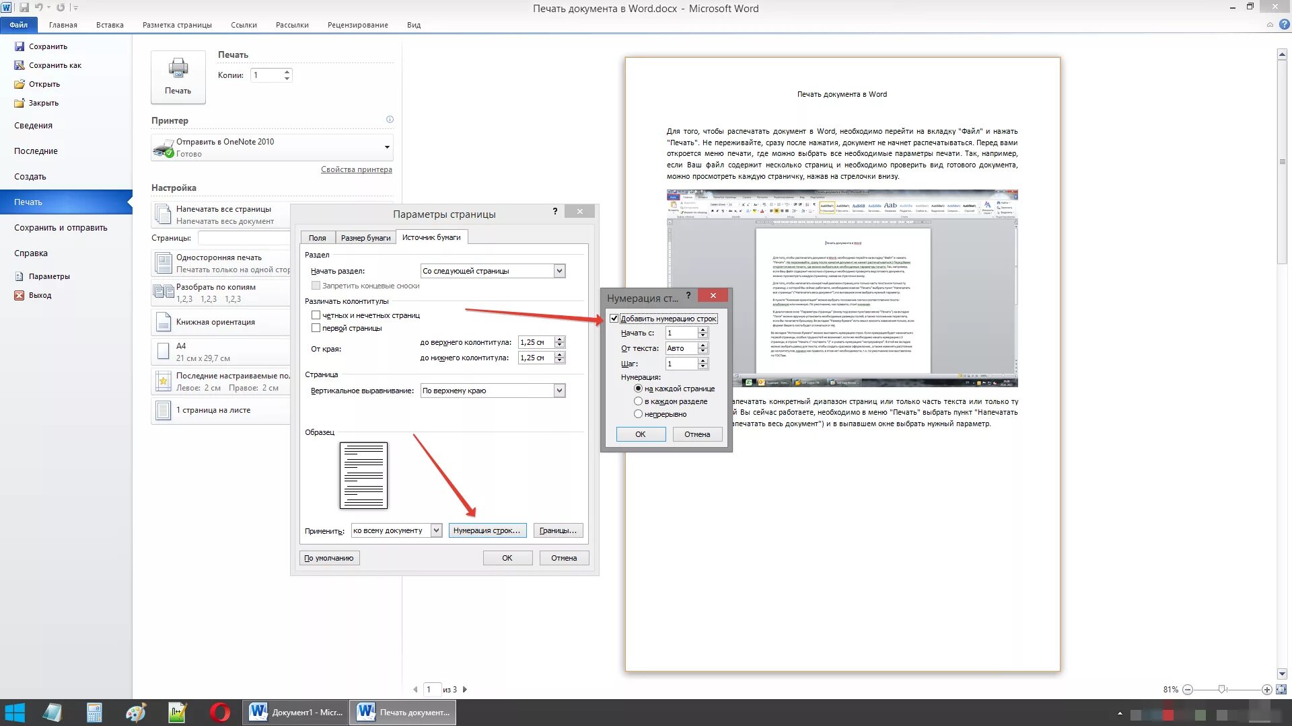The width and height of the screenshot is (1292, 726).
Task: Switch to the Поля tab
Action: (x=317, y=238)
